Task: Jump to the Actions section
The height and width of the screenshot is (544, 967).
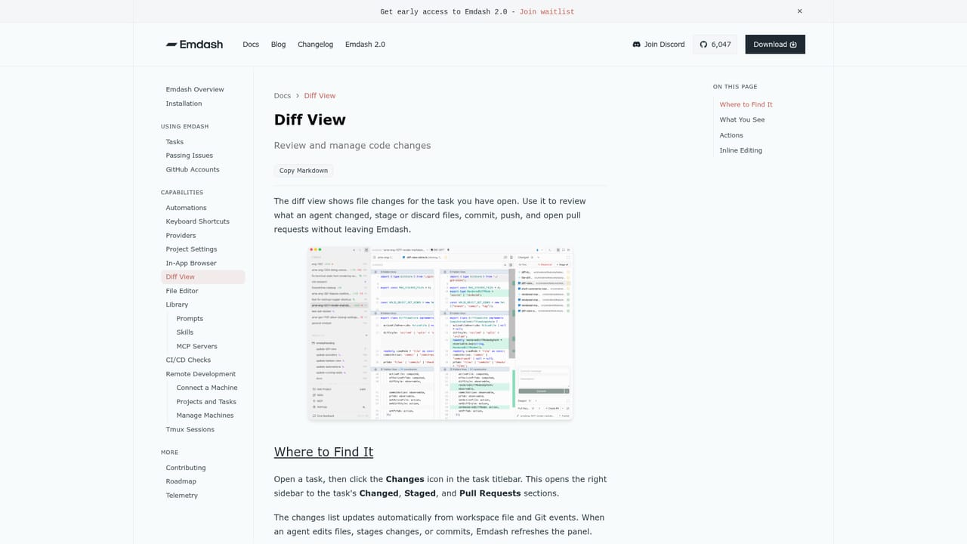Action: [731, 135]
